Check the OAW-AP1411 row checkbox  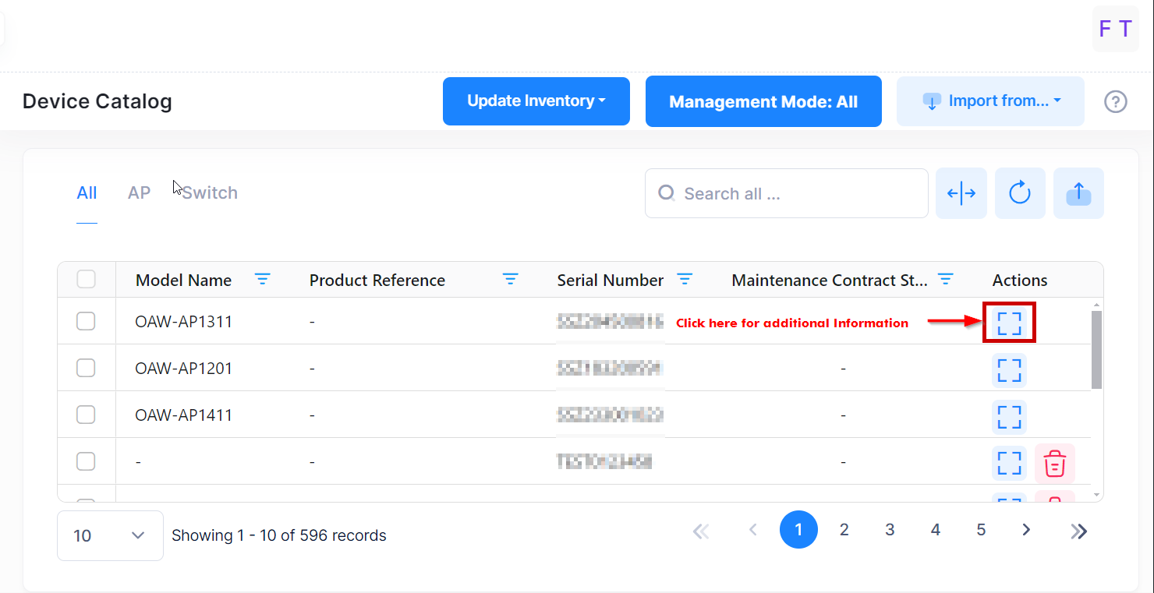[86, 415]
